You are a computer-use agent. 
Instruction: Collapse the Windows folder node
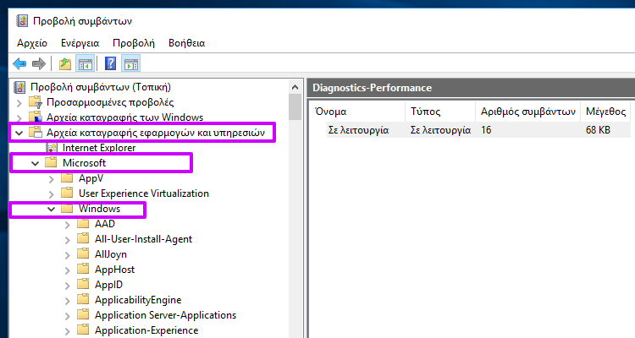coord(51,209)
